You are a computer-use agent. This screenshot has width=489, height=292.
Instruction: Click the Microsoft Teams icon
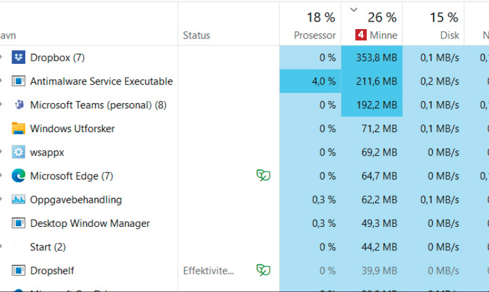pos(18,105)
